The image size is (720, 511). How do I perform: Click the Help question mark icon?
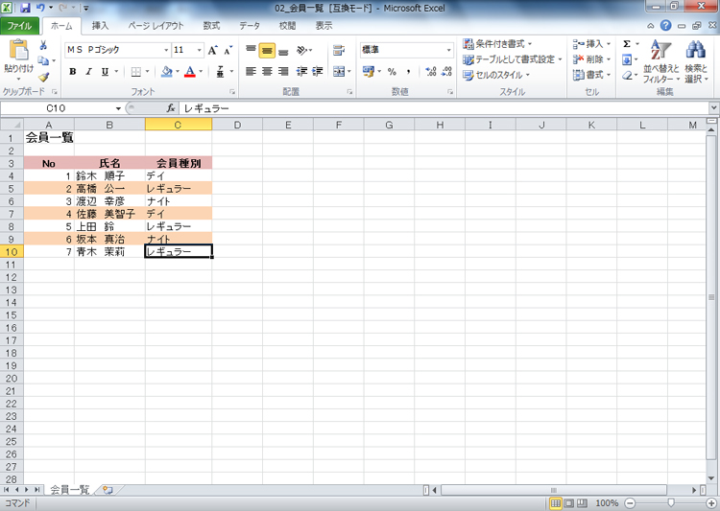tap(665, 26)
